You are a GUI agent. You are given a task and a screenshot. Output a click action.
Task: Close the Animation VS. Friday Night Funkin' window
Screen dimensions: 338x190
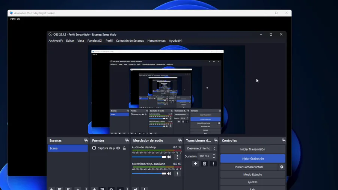click(x=286, y=13)
